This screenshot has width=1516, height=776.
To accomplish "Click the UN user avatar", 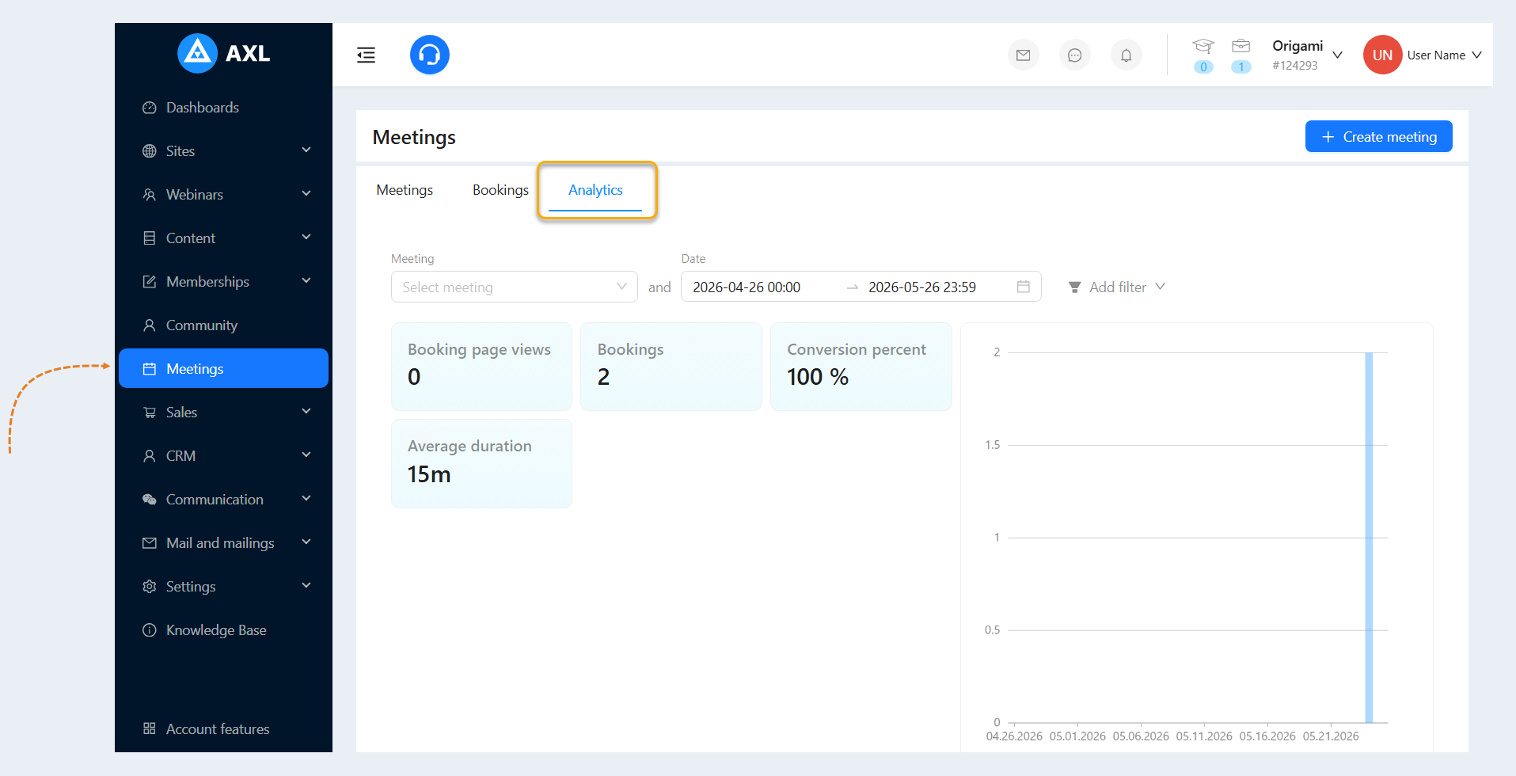I will (1383, 55).
